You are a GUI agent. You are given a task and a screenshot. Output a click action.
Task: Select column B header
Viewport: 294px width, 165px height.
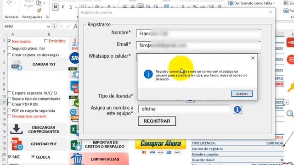point(49,34)
